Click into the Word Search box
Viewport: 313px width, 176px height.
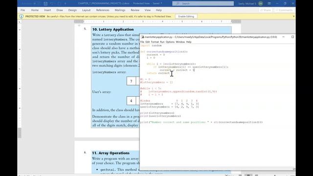pos(203,3)
